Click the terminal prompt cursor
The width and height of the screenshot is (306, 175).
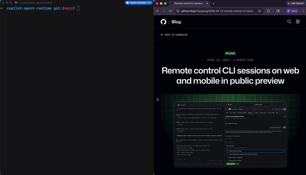(78, 8)
